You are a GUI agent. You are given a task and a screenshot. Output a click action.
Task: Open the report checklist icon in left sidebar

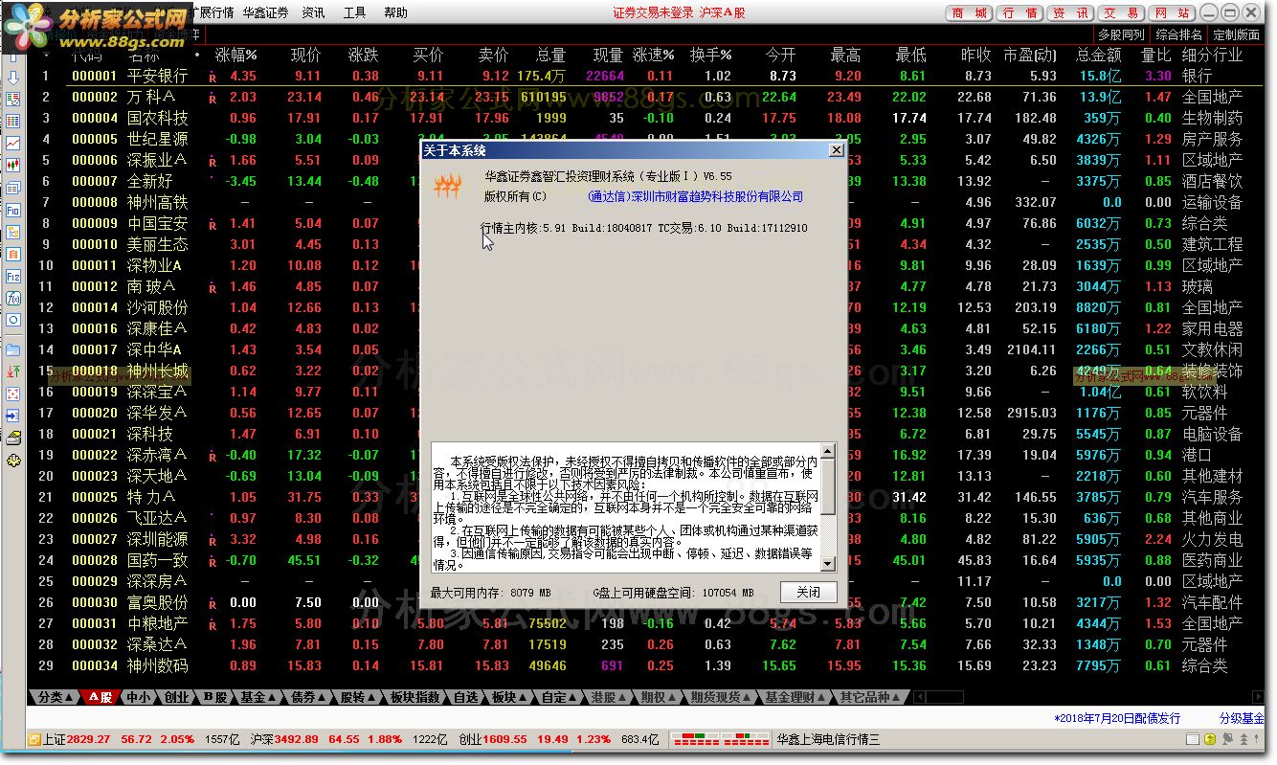(12, 99)
